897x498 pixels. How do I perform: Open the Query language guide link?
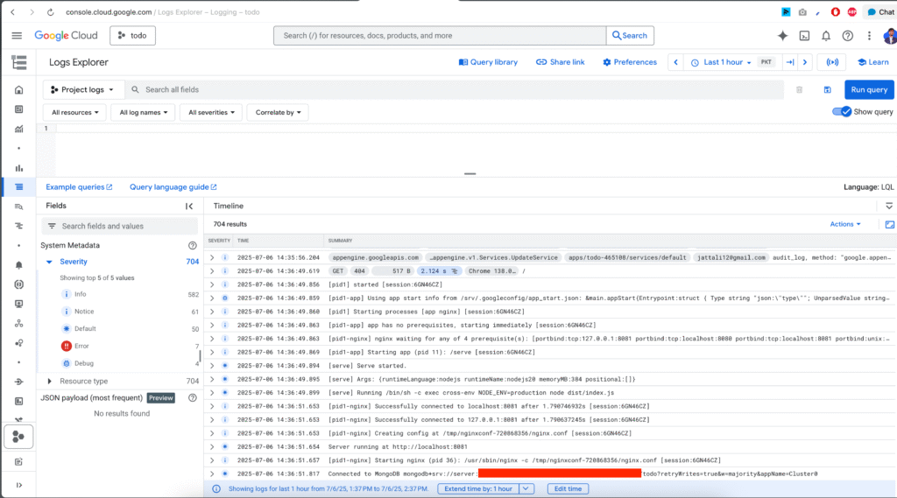[x=173, y=187]
